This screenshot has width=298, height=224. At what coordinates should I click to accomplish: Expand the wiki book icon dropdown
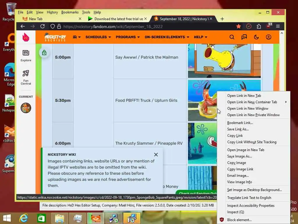click(x=77, y=37)
